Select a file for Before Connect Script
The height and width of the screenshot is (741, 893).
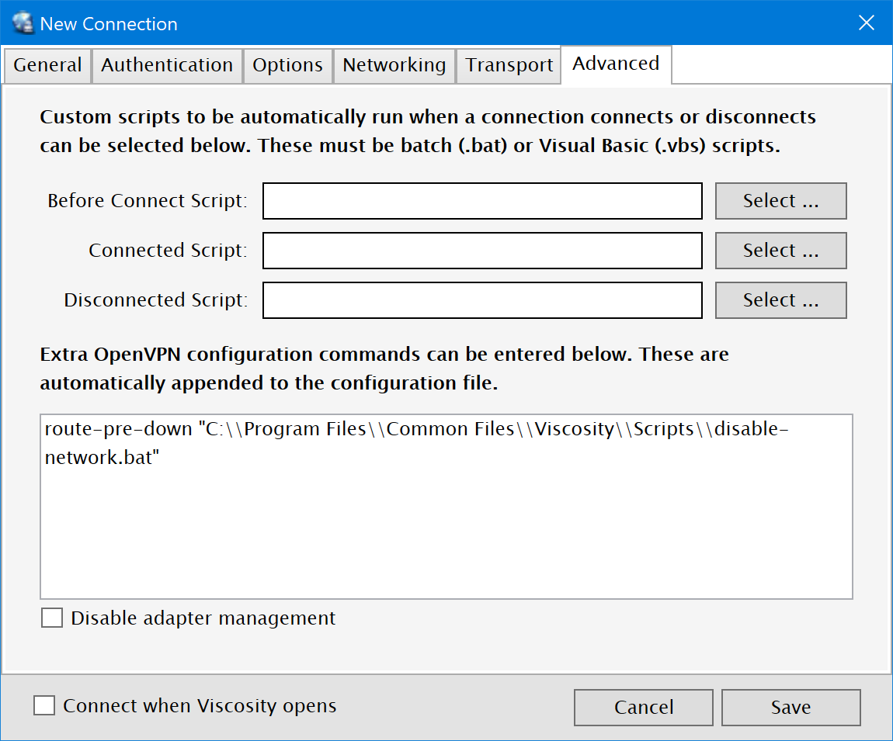click(781, 201)
